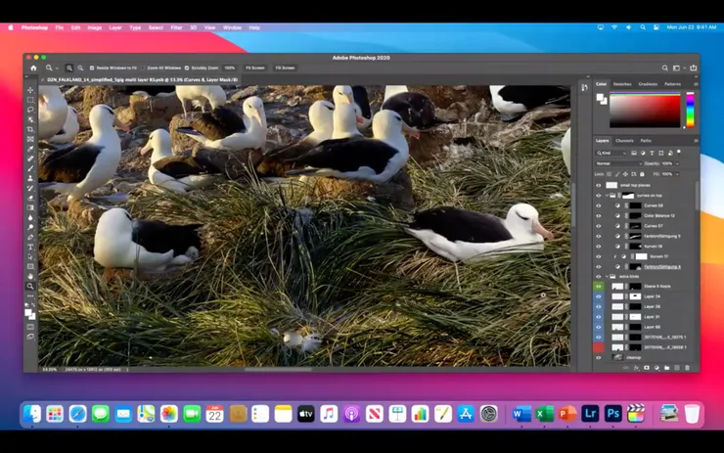Select the Zoom tool in the toolbox

click(x=30, y=287)
